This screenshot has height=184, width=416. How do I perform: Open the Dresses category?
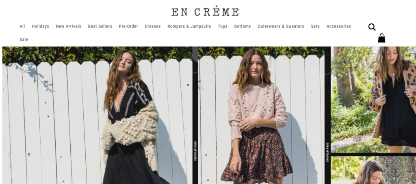(x=153, y=26)
